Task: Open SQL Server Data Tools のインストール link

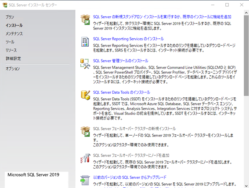Action: 122,92
